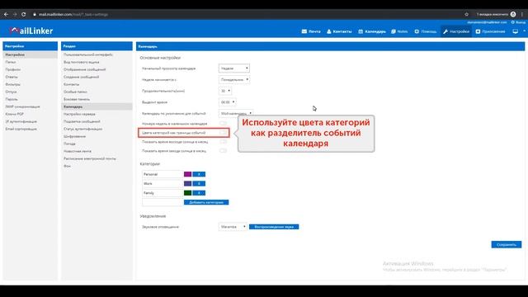Open Подсветка сообщений section
The height and width of the screenshot is (297, 528).
97,121
